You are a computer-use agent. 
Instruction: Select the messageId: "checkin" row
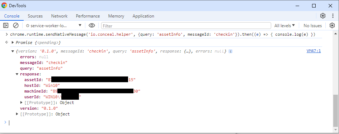(44, 63)
